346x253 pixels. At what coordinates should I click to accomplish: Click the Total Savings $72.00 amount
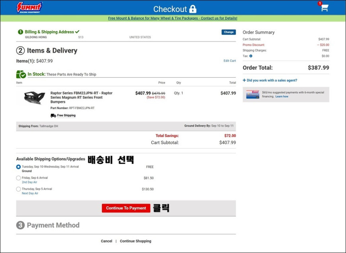click(230, 136)
